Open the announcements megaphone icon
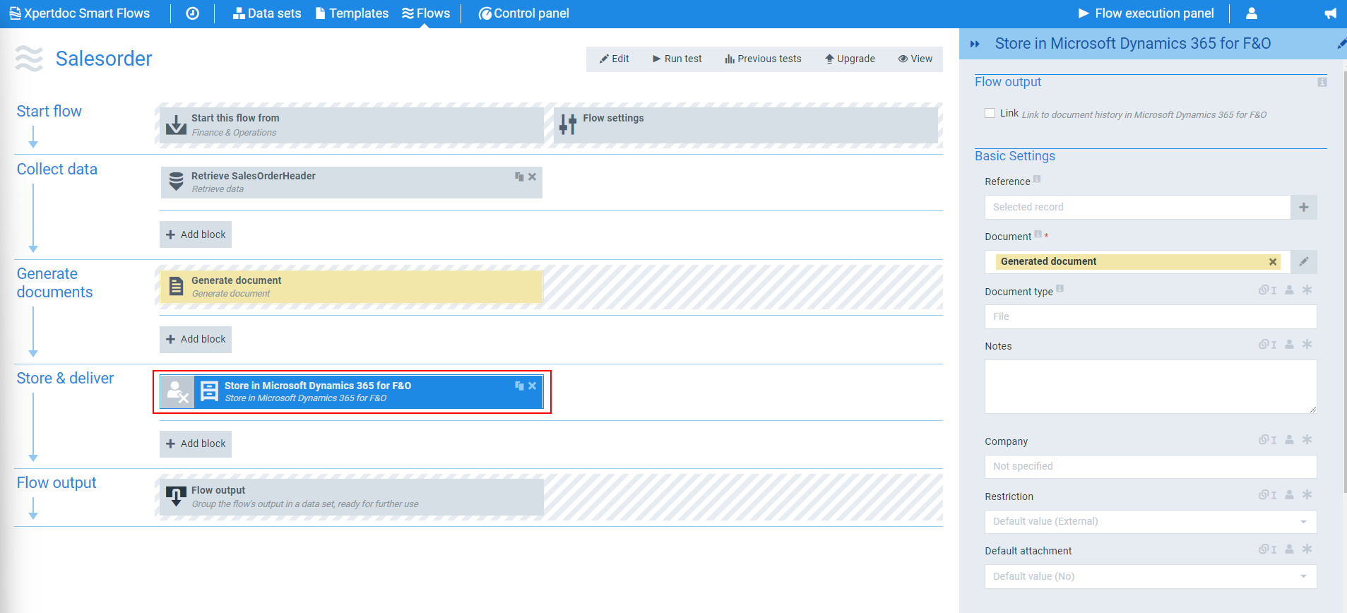The width and height of the screenshot is (1347, 613). point(1331,13)
